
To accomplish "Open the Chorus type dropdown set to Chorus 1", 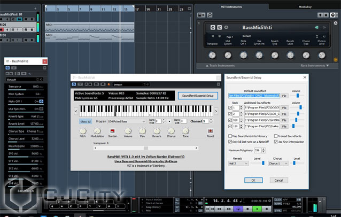I will point(278,164).
